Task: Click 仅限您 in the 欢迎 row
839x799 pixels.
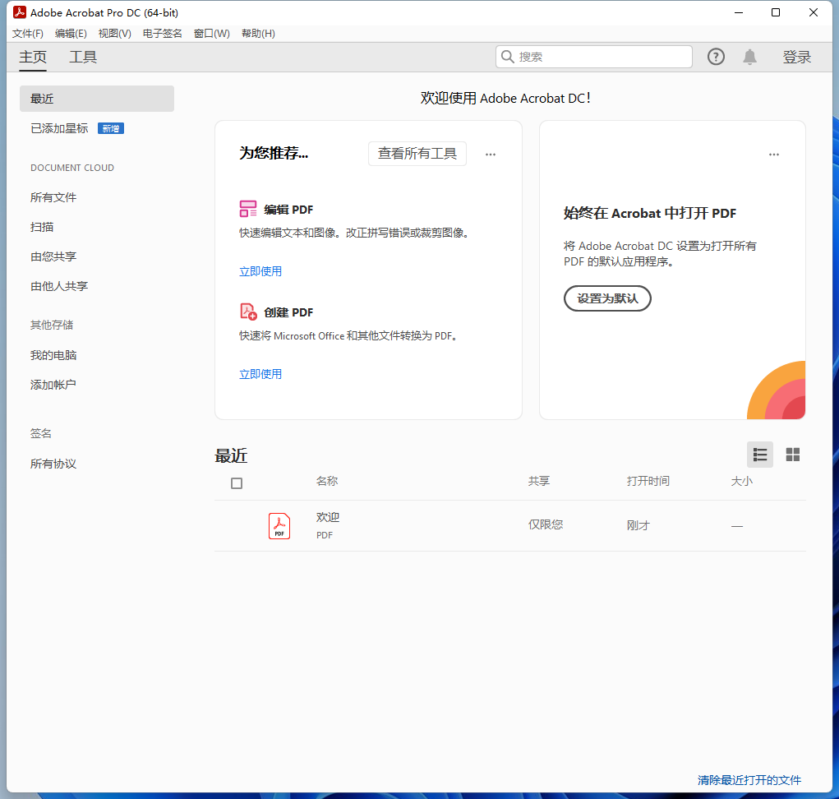Action: pos(546,524)
